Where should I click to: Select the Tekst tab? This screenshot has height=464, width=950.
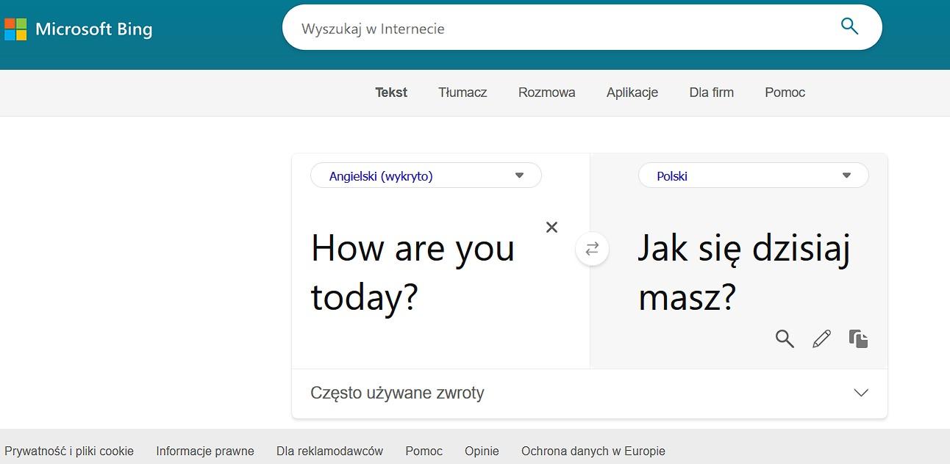point(391,93)
